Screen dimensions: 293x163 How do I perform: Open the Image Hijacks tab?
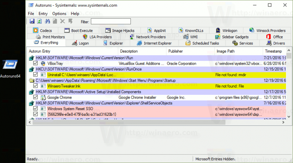click(120, 30)
